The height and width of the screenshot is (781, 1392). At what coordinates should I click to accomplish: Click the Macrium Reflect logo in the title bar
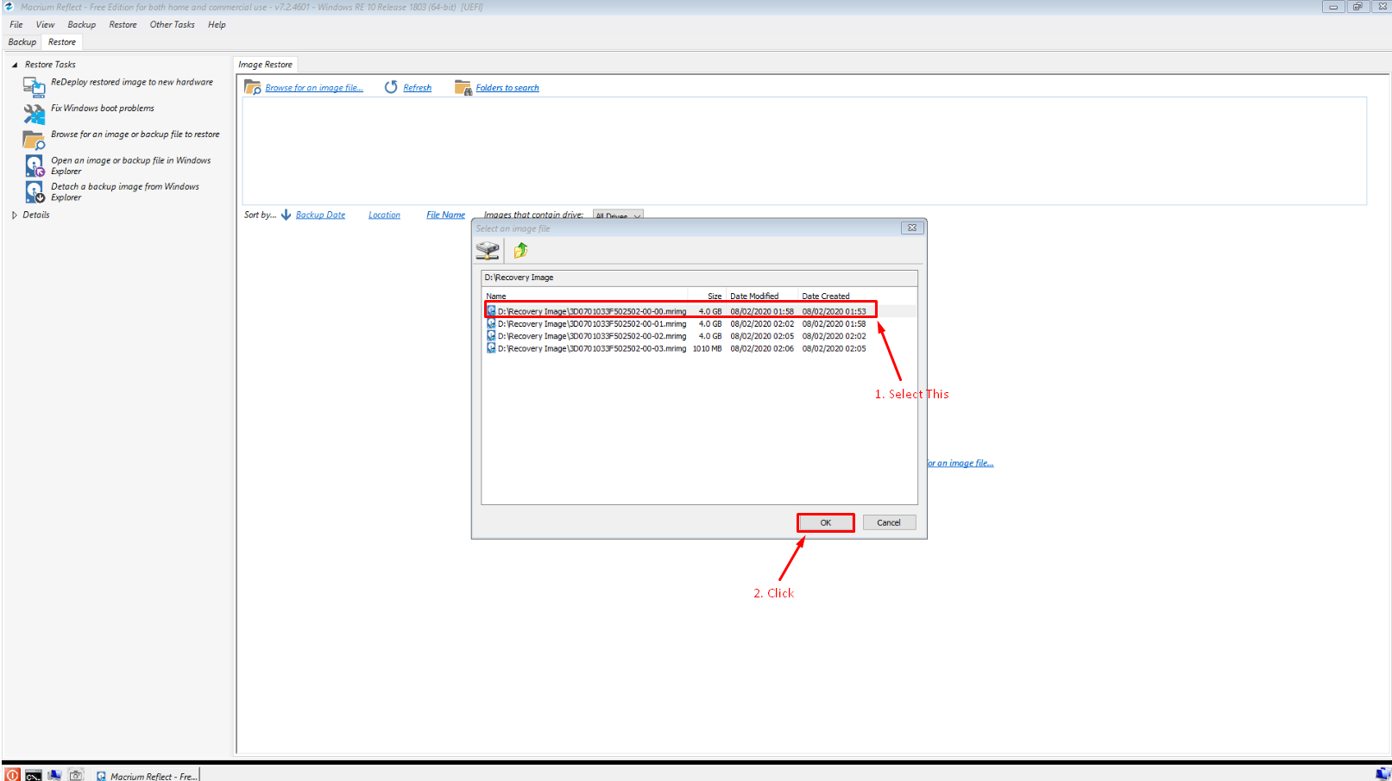click(9, 7)
